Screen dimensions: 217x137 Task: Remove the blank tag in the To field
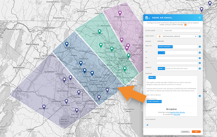pyautogui.click(x=164, y=53)
